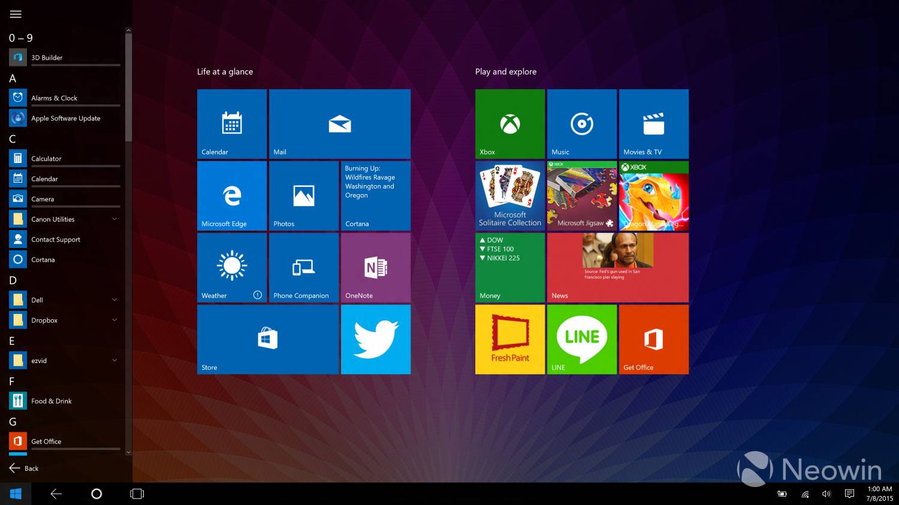Open the LINE tile
Viewport: 899px width, 505px height.
pyautogui.click(x=582, y=340)
